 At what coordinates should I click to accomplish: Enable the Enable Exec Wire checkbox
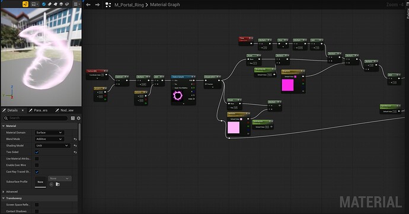tap(37, 165)
